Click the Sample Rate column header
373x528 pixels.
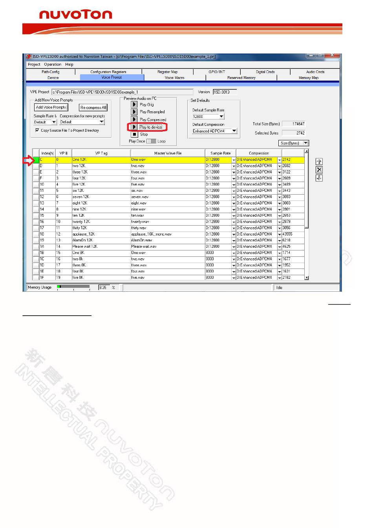(x=221, y=153)
